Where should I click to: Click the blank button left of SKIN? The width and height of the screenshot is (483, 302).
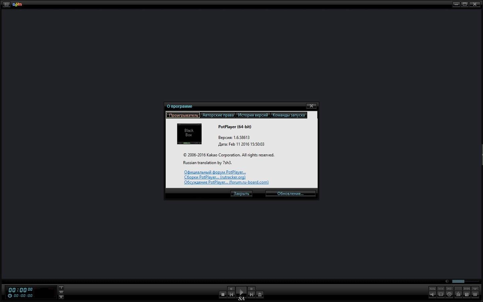tap(458, 289)
